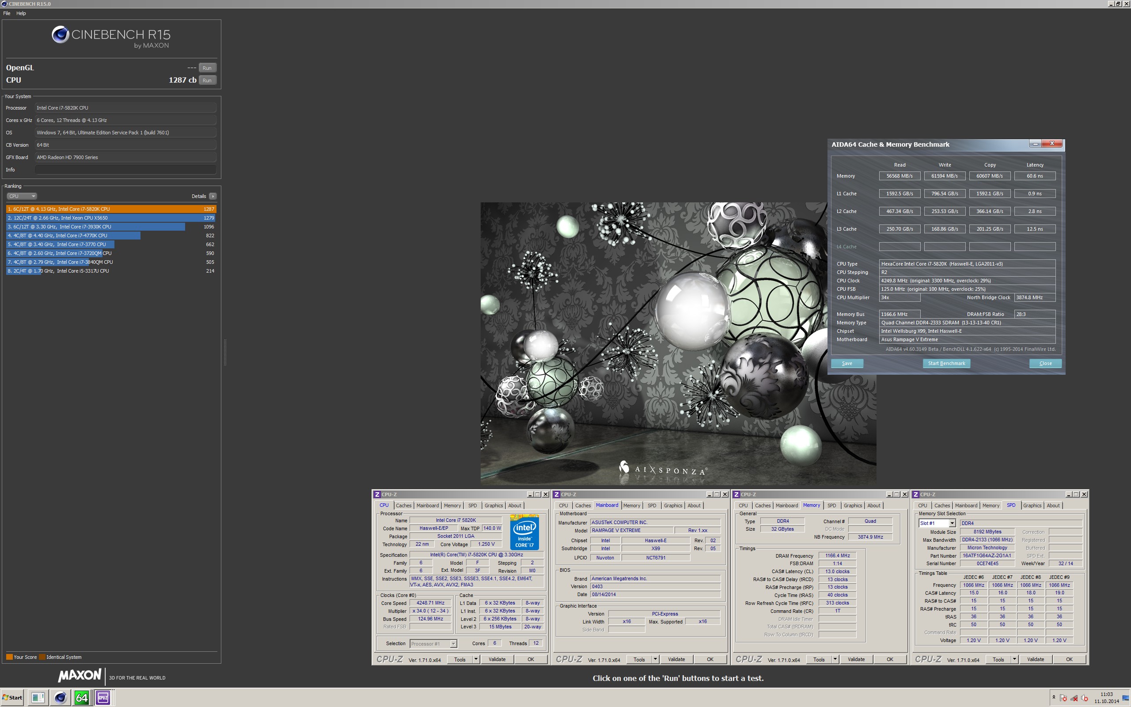Image resolution: width=1131 pixels, height=707 pixels.
Task: Run the CPU benchmark test
Action: click(x=207, y=80)
